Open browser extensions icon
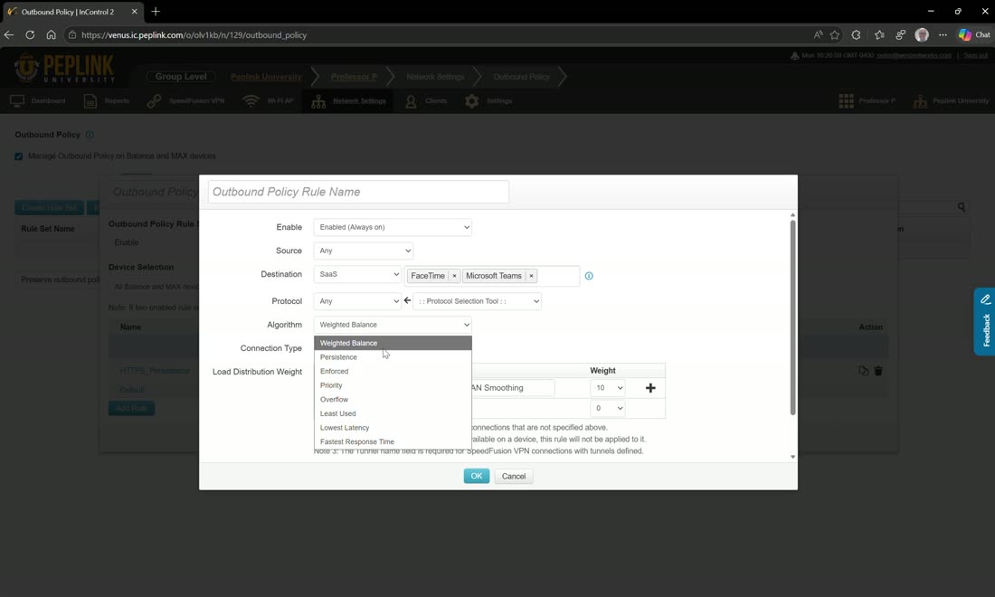The image size is (995, 597). 856,35
